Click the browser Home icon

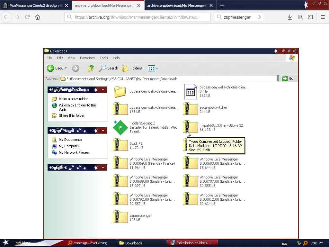point(38,17)
